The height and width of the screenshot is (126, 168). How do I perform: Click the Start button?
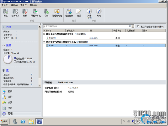click(x=4, y=121)
